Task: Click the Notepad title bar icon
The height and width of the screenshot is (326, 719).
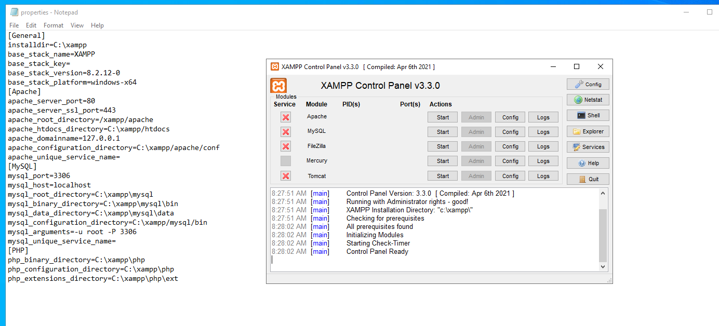Action: (x=14, y=12)
